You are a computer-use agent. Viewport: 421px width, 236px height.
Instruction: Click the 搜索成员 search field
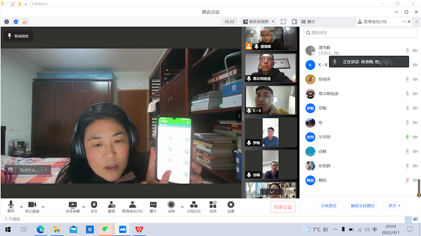click(360, 33)
